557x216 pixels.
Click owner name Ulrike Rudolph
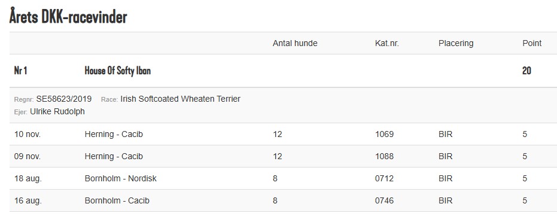(x=57, y=111)
